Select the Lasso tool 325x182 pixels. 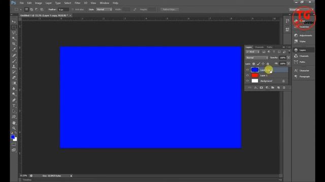14,33
